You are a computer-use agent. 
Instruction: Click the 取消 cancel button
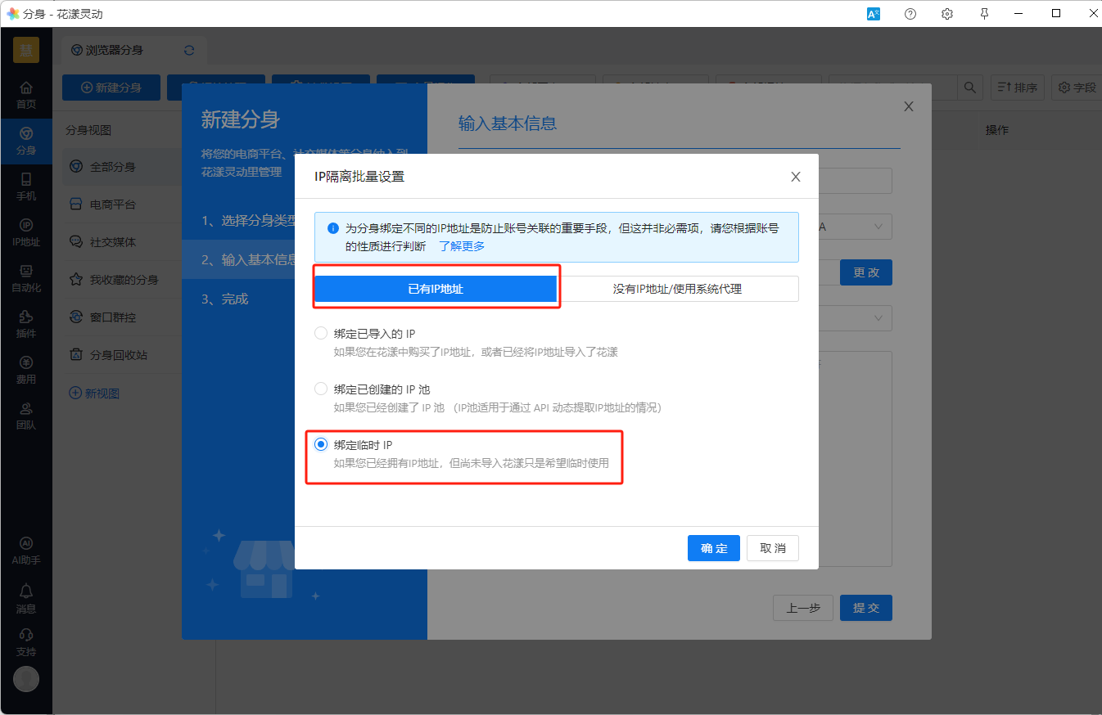[x=772, y=548]
